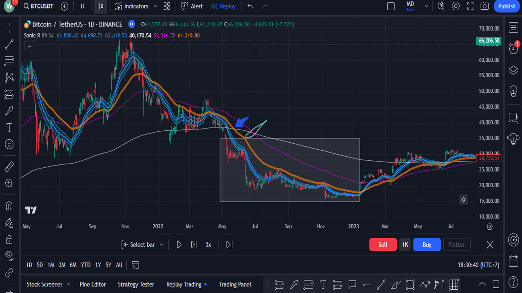Select the 1M date range
Viewport: 522px width, 293px height.
point(51,265)
